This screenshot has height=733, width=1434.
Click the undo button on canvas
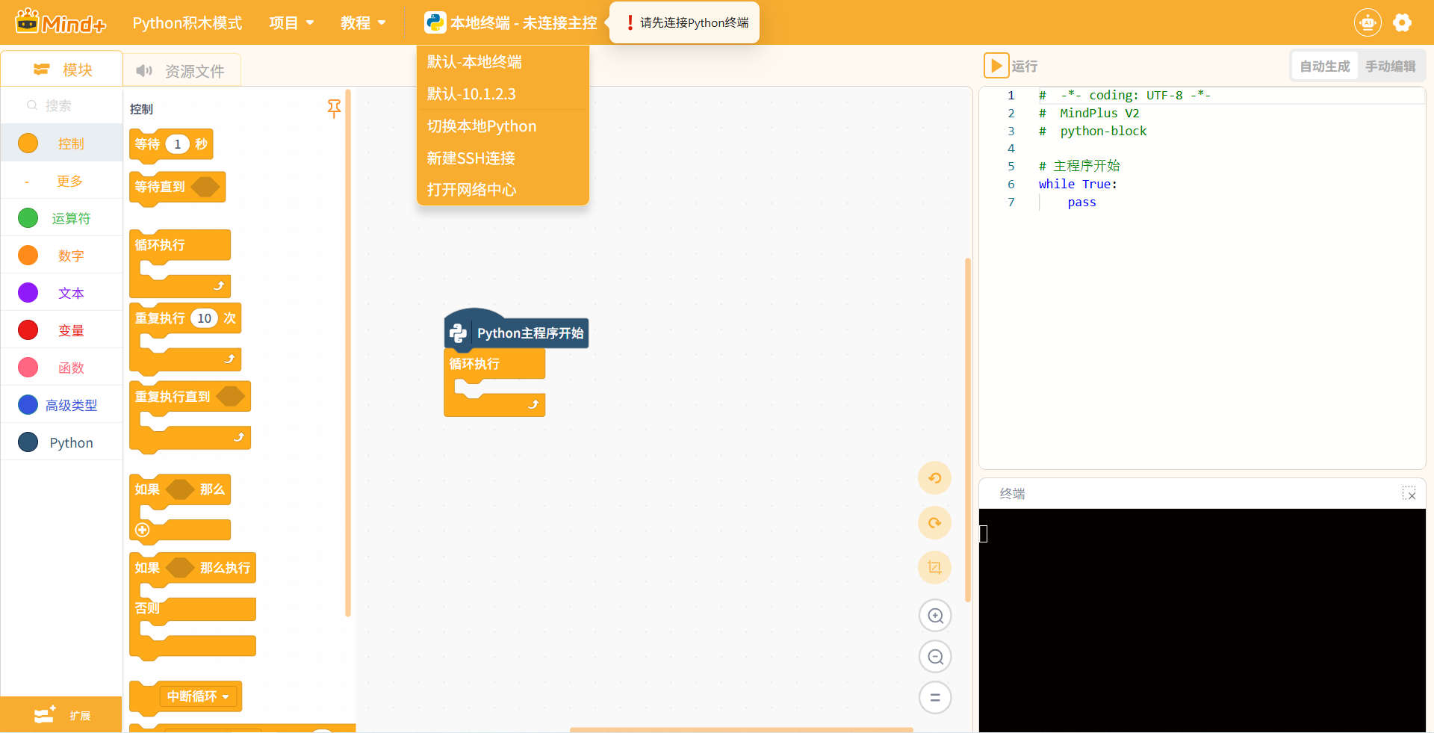(x=934, y=478)
